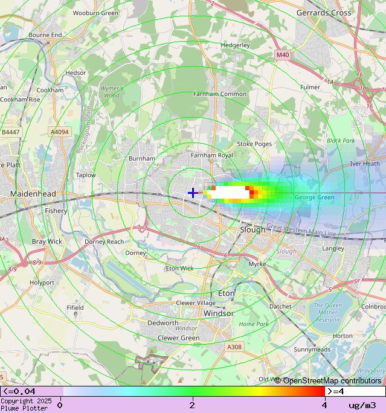386x413 pixels.
Task: Click the 'Bourne End' label
Action: [x=45, y=35]
